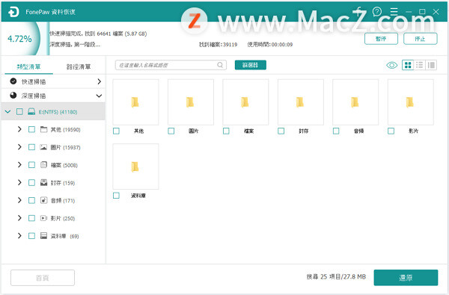This screenshot has width=449, height=295.
Task: Expand the 影片 (250) tree node
Action: pos(19,218)
